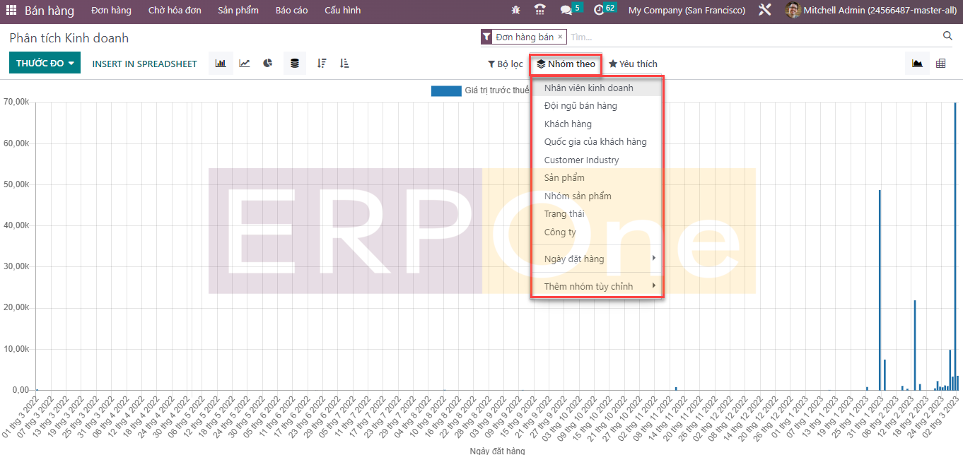Open the THƯỚC ĐO measures dropdown

pyautogui.click(x=45, y=64)
